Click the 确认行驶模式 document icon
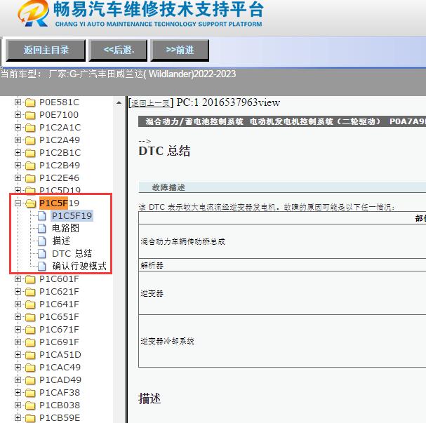Image resolution: width=426 pixels, height=423 pixels. [x=42, y=267]
